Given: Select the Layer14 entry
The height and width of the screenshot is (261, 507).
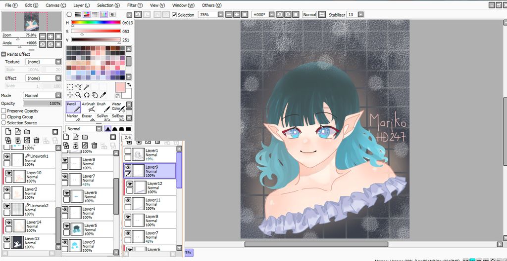Looking at the screenshot, I should [x=29, y=226].
